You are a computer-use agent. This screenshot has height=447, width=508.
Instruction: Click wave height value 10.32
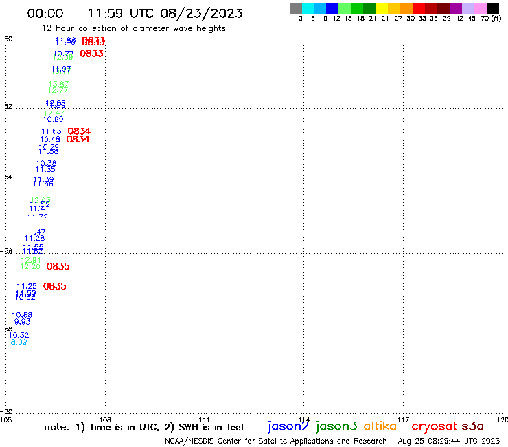[19, 335]
